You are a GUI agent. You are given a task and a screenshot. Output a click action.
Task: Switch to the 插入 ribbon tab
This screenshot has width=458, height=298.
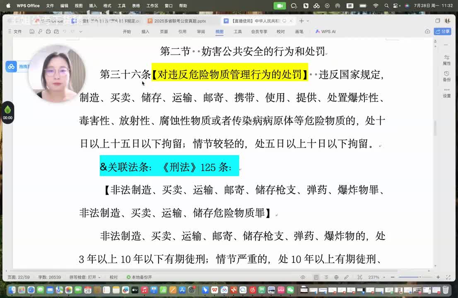coord(145,31)
